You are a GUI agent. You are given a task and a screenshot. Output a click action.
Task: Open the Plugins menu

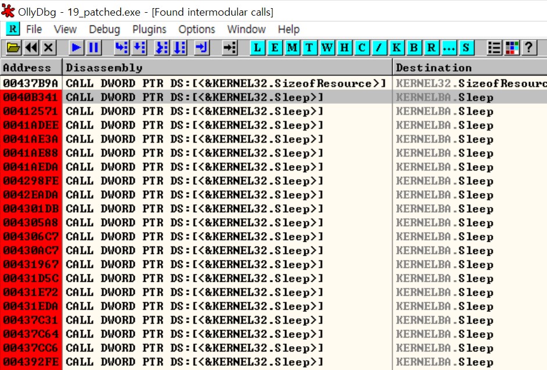point(149,29)
